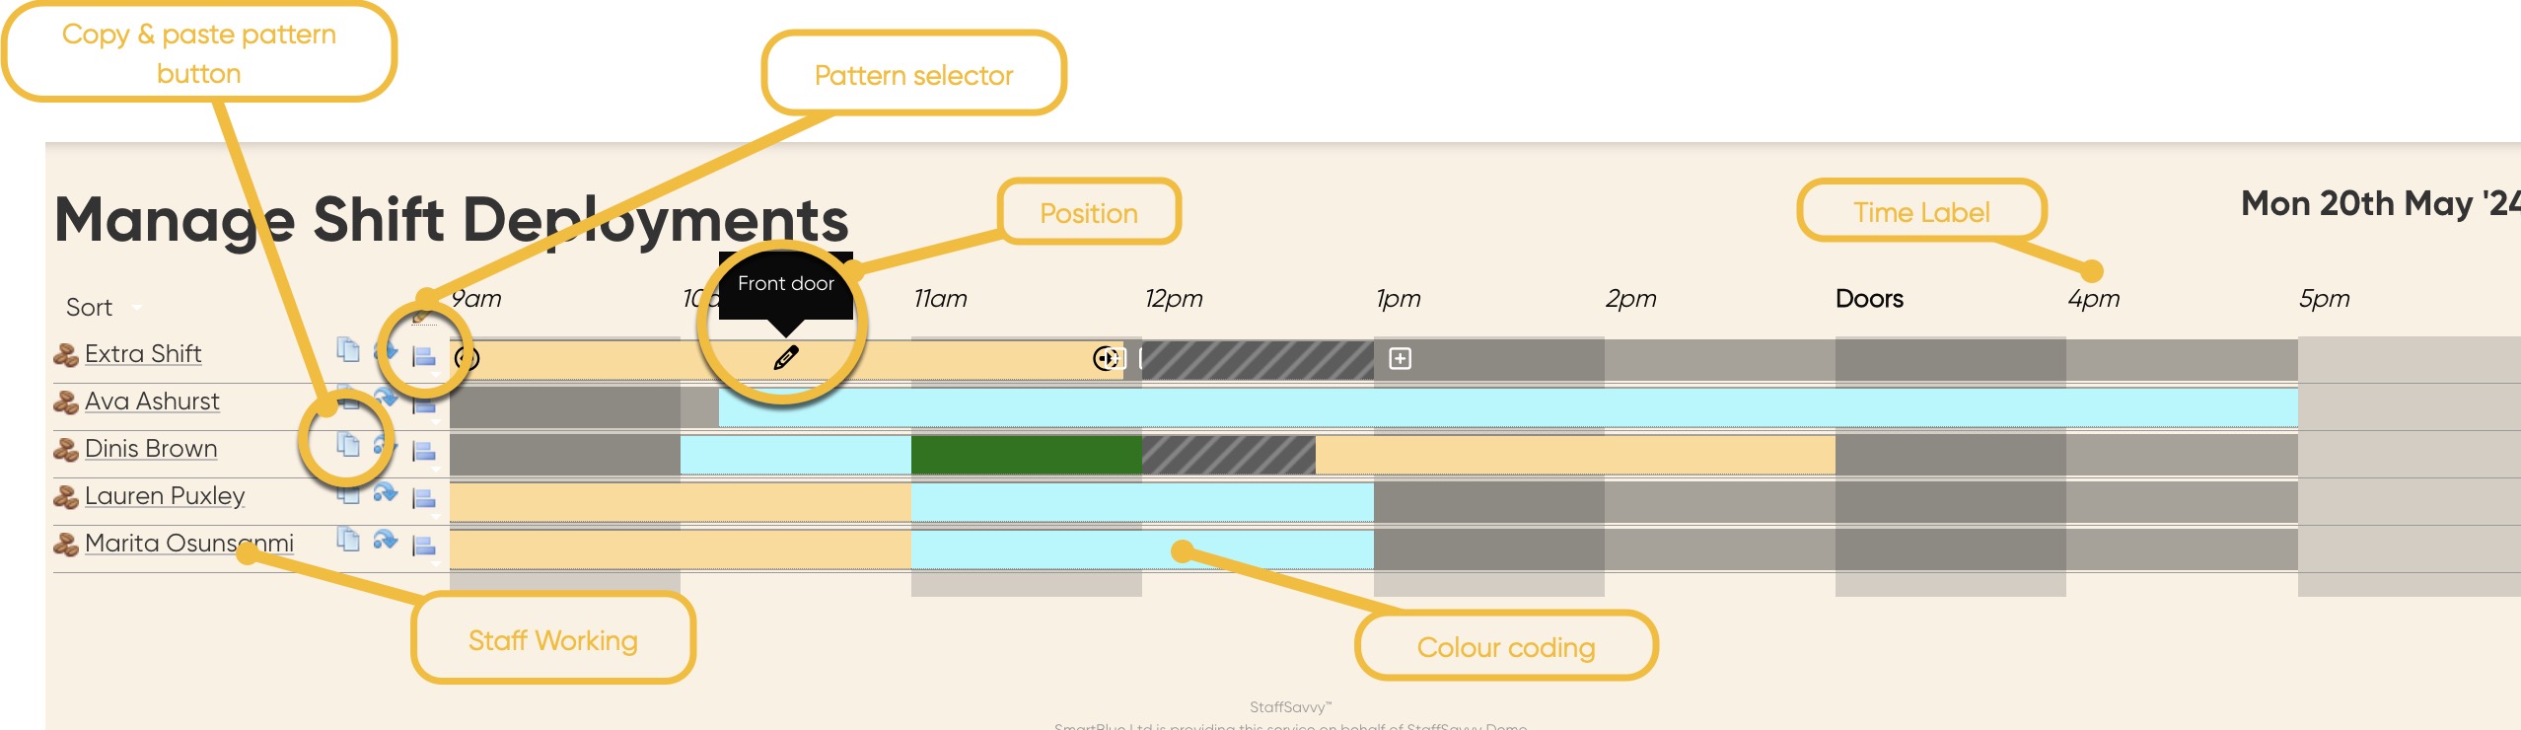
Task: Click the extend-shift arrow icon in Extra Shift bar
Action: pos(1107,358)
